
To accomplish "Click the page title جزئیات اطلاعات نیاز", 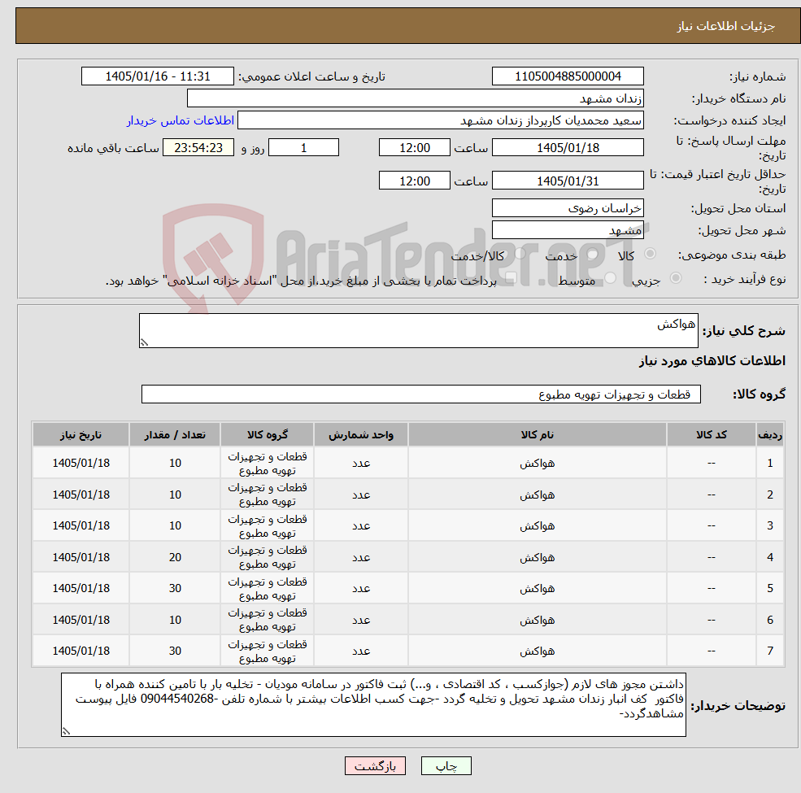I will pyautogui.click(x=725, y=26).
